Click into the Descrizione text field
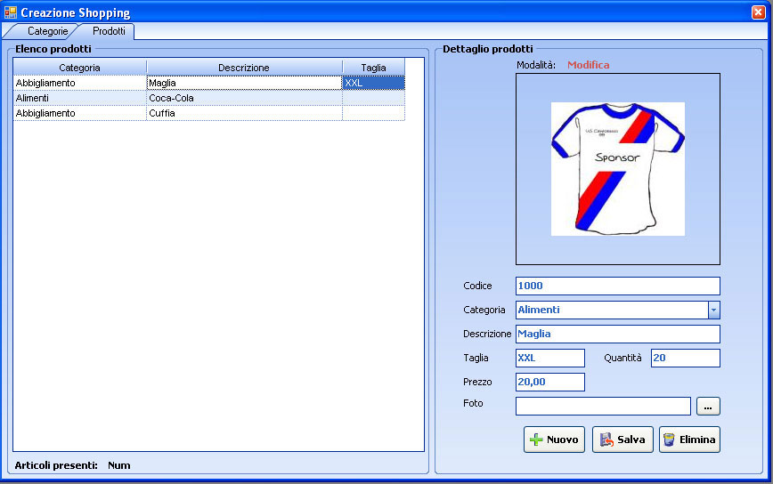This screenshot has width=773, height=484. coord(617,334)
